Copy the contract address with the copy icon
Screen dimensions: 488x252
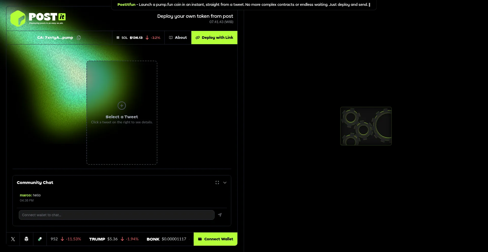[x=79, y=38]
